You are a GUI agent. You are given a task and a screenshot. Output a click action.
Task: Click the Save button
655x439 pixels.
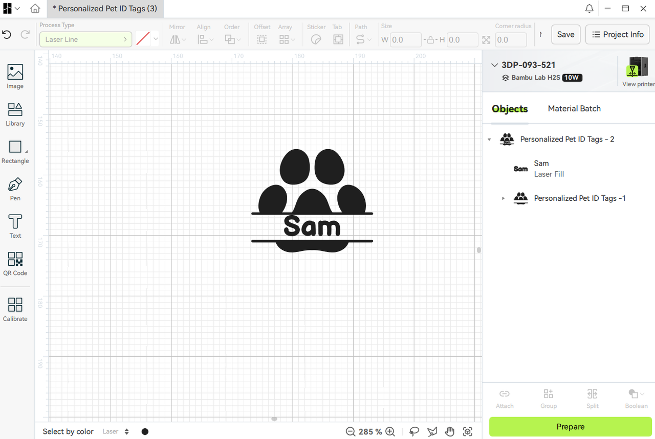tap(565, 34)
